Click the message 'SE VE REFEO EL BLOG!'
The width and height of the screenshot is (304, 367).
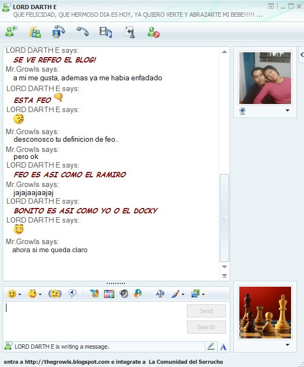[x=54, y=60]
